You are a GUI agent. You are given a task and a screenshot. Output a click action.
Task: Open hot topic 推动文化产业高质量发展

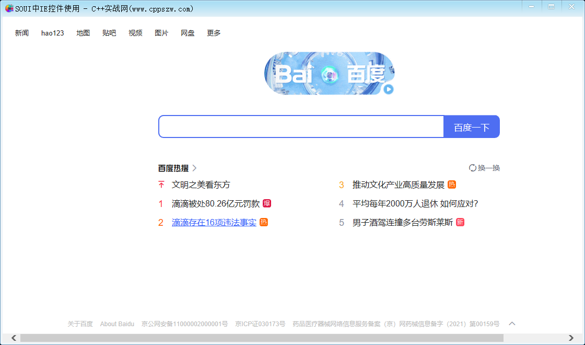pyautogui.click(x=399, y=185)
